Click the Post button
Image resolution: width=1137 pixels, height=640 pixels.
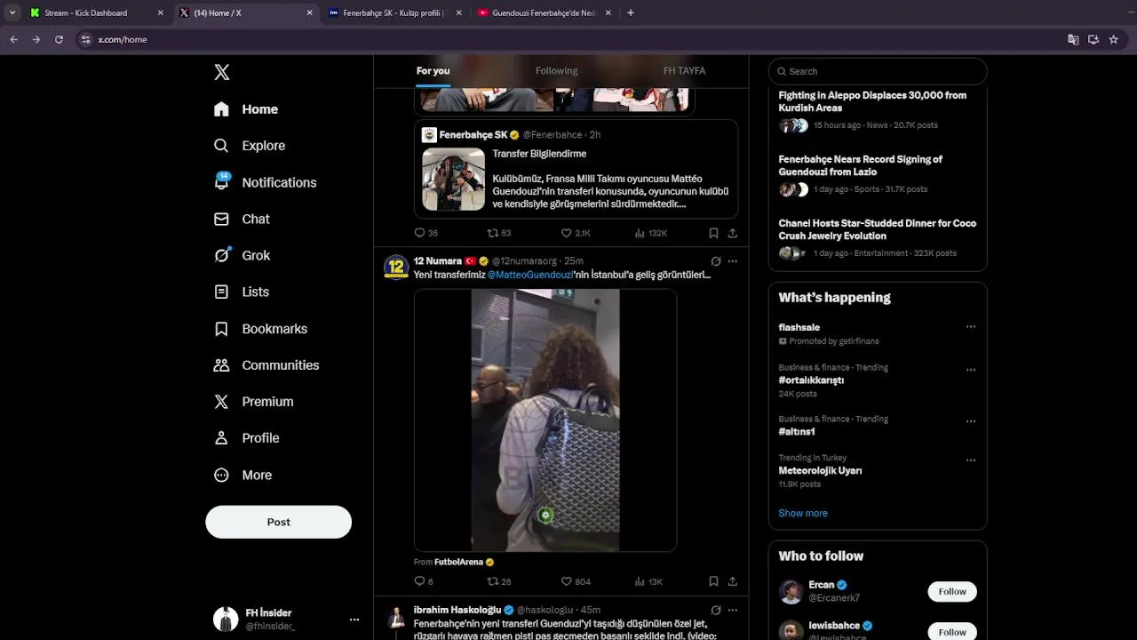coord(278,522)
